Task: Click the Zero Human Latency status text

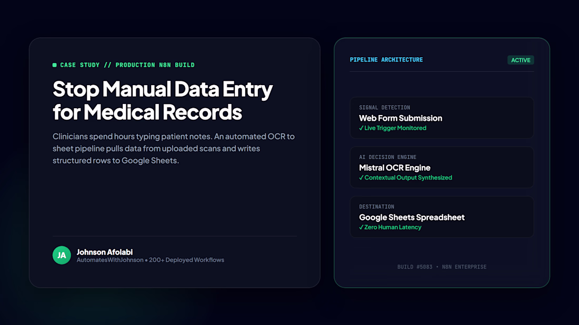Action: [x=393, y=227]
